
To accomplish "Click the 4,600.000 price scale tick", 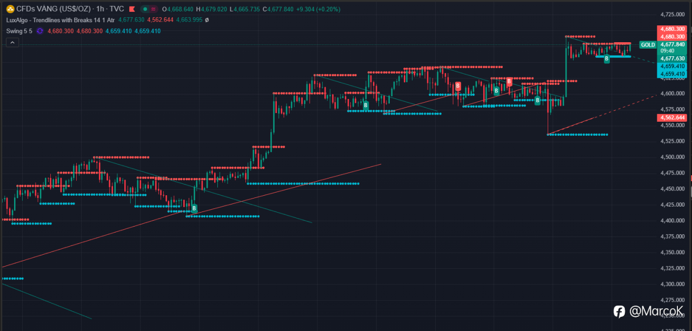I will 674,94.
